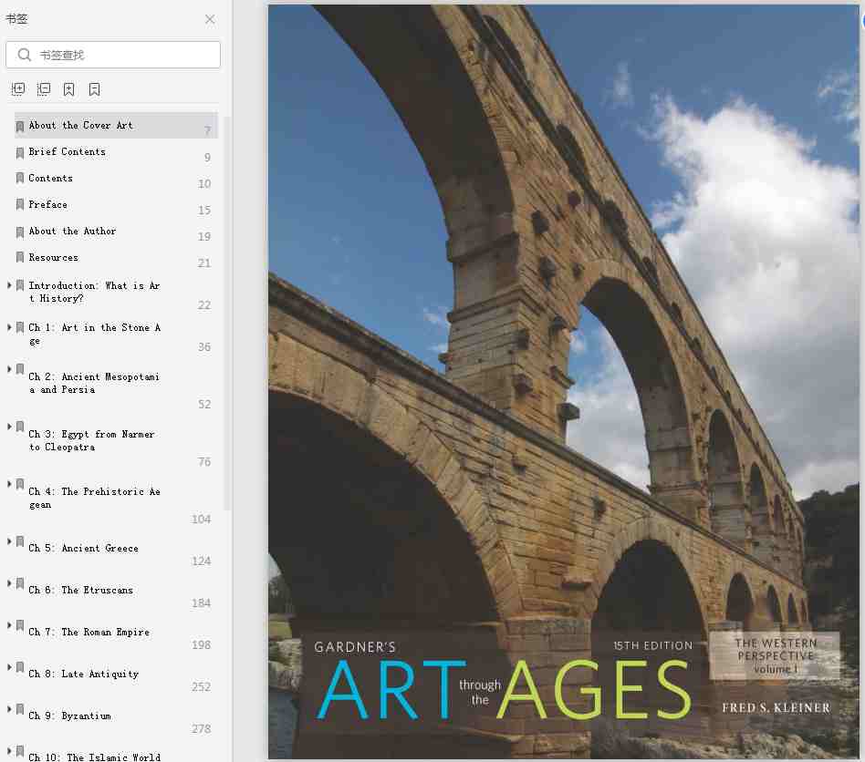
Task: Click bookmark icon beside 'Preface'
Action: [x=20, y=204]
